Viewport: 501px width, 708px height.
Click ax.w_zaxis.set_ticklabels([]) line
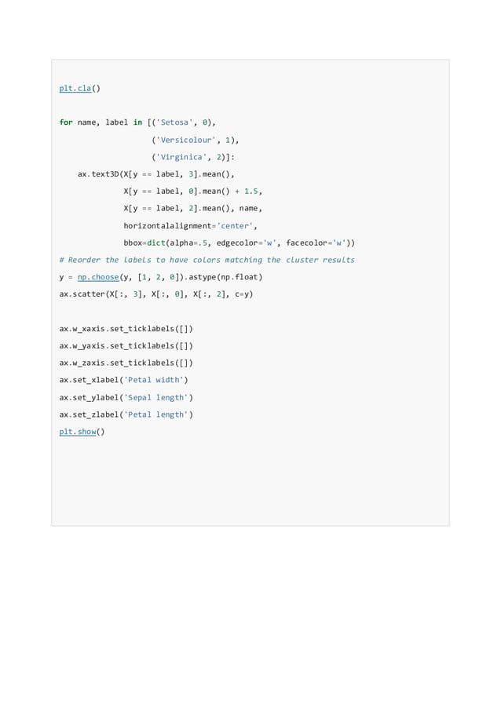coord(126,363)
